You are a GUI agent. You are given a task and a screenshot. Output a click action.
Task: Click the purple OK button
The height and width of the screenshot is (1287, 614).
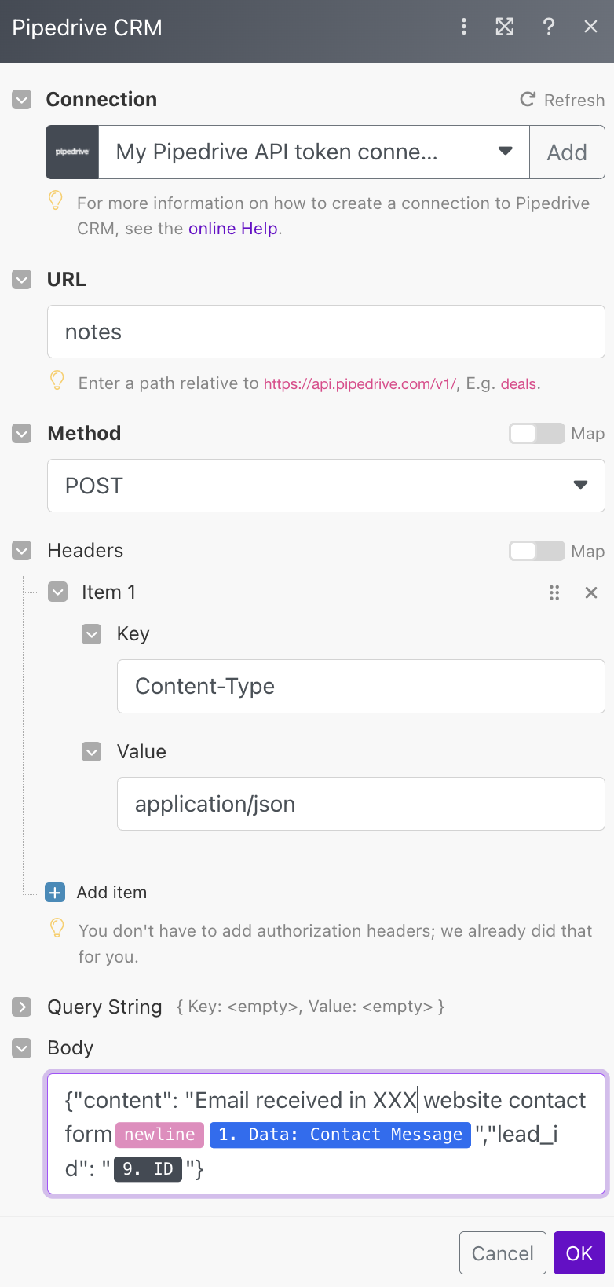[x=579, y=1253]
